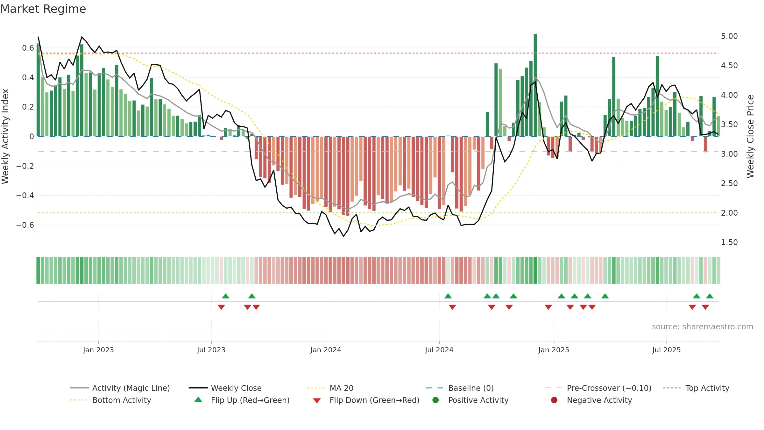Hide the MA 20 series via legend
The height and width of the screenshot is (430, 764).
(330, 388)
